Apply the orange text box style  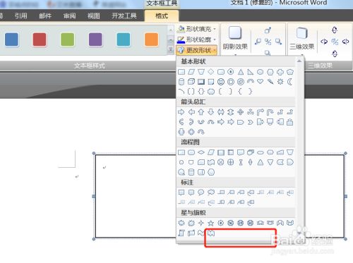(x=151, y=39)
